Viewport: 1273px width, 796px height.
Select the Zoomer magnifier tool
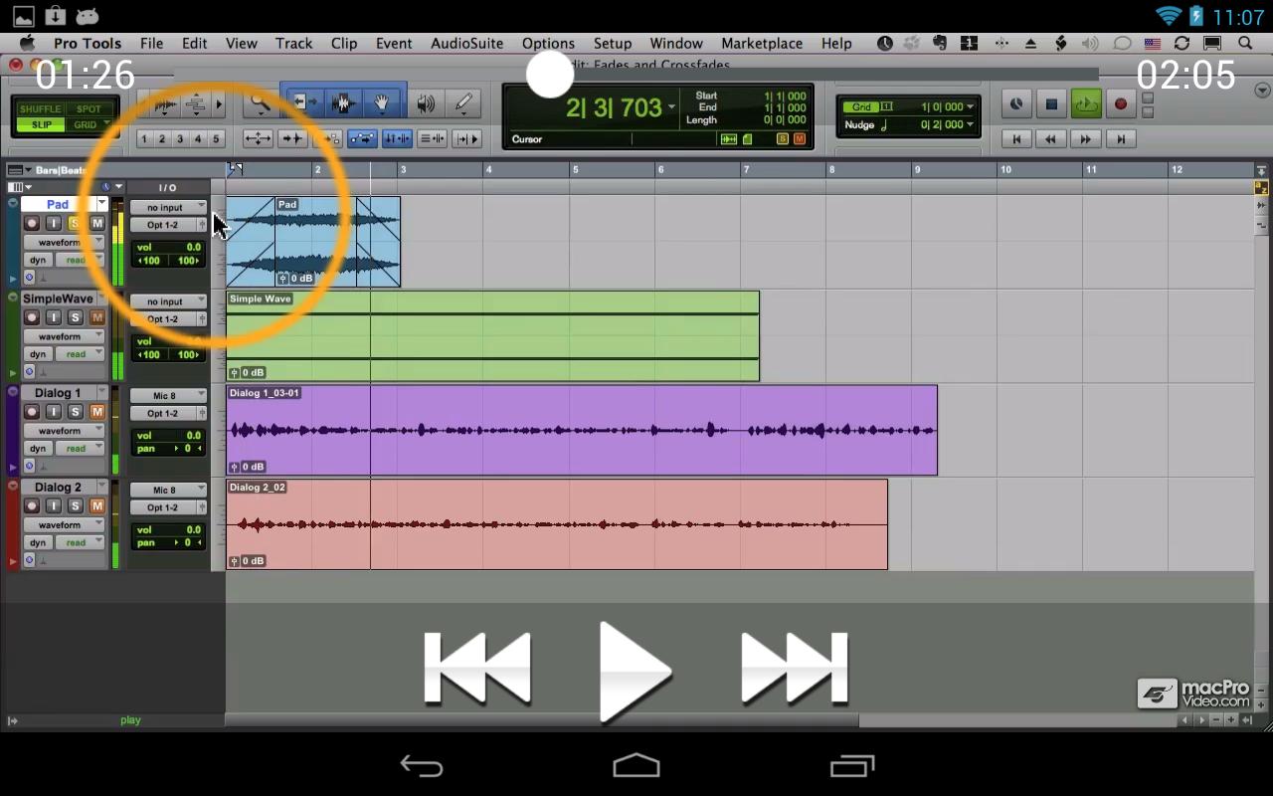tap(261, 103)
